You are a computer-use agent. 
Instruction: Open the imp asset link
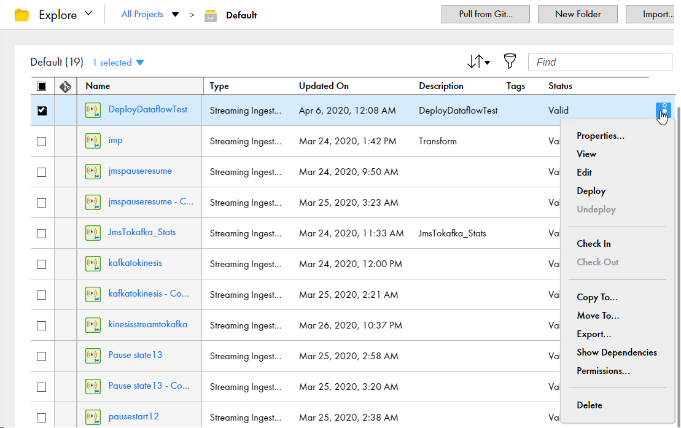(x=115, y=141)
